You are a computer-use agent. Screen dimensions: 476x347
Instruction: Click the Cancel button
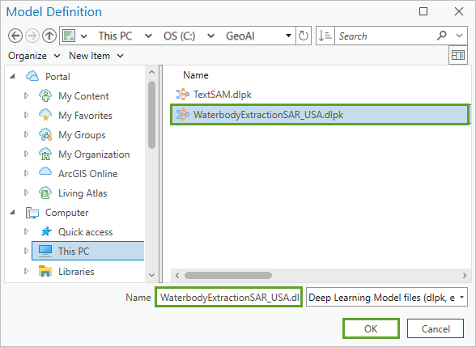[x=436, y=328]
